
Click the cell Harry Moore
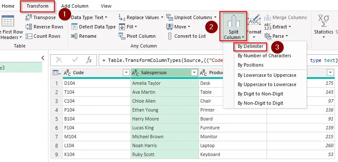165,119
